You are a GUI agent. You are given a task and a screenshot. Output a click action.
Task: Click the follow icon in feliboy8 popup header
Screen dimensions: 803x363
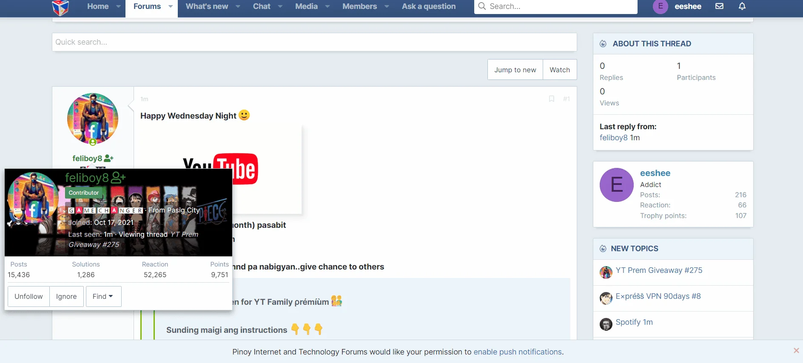[118, 178]
